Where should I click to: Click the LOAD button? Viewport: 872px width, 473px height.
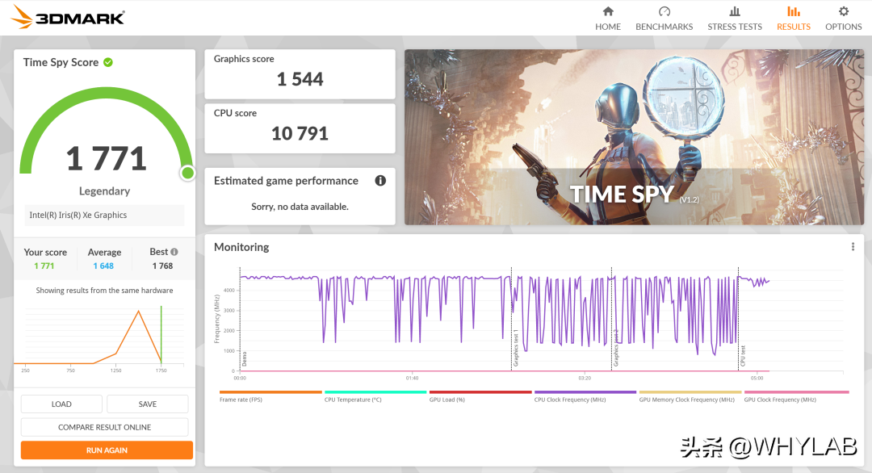(61, 404)
